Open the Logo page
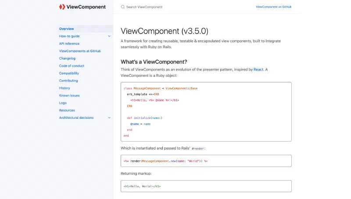The height and width of the screenshot is (199, 351). pos(63,103)
